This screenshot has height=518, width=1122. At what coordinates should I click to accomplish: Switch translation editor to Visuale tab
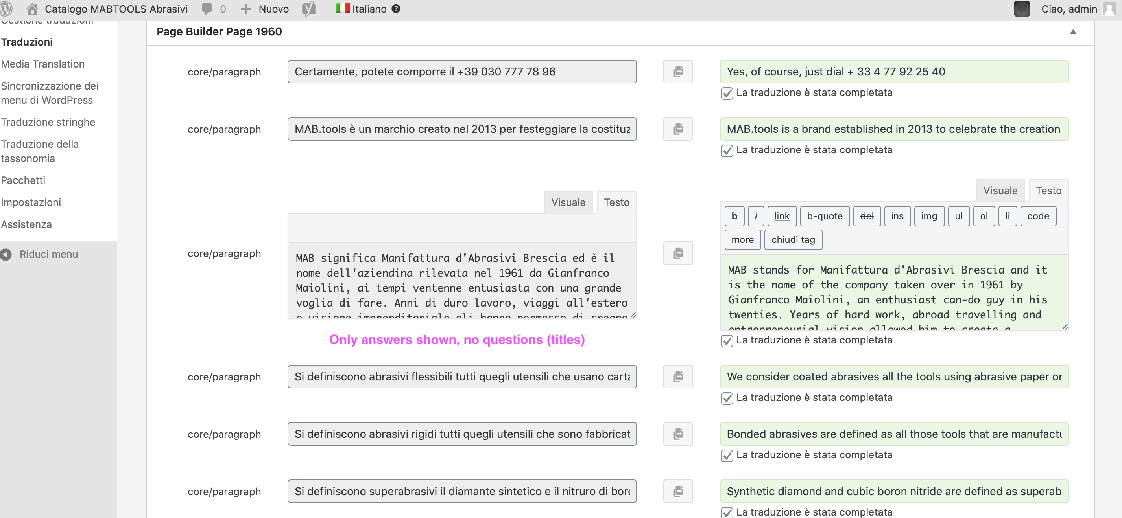pos(1000,191)
